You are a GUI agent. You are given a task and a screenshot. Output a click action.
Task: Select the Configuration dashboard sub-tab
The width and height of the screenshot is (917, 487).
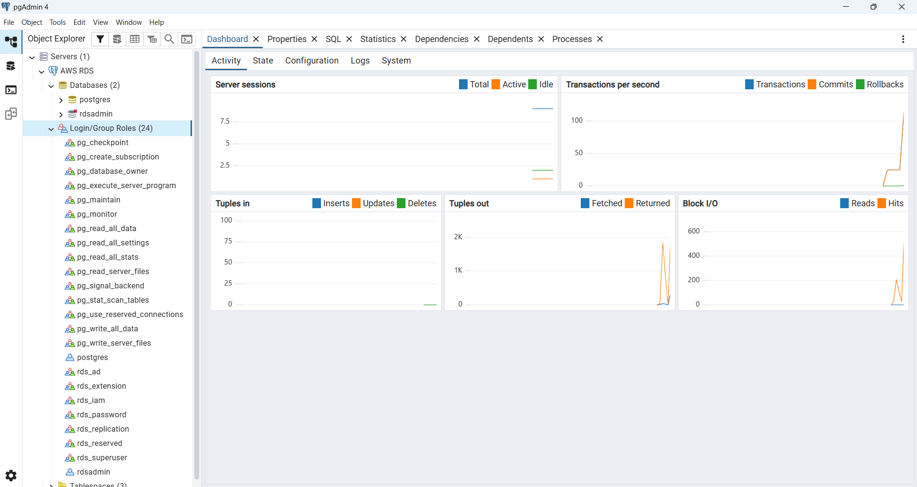click(x=312, y=61)
